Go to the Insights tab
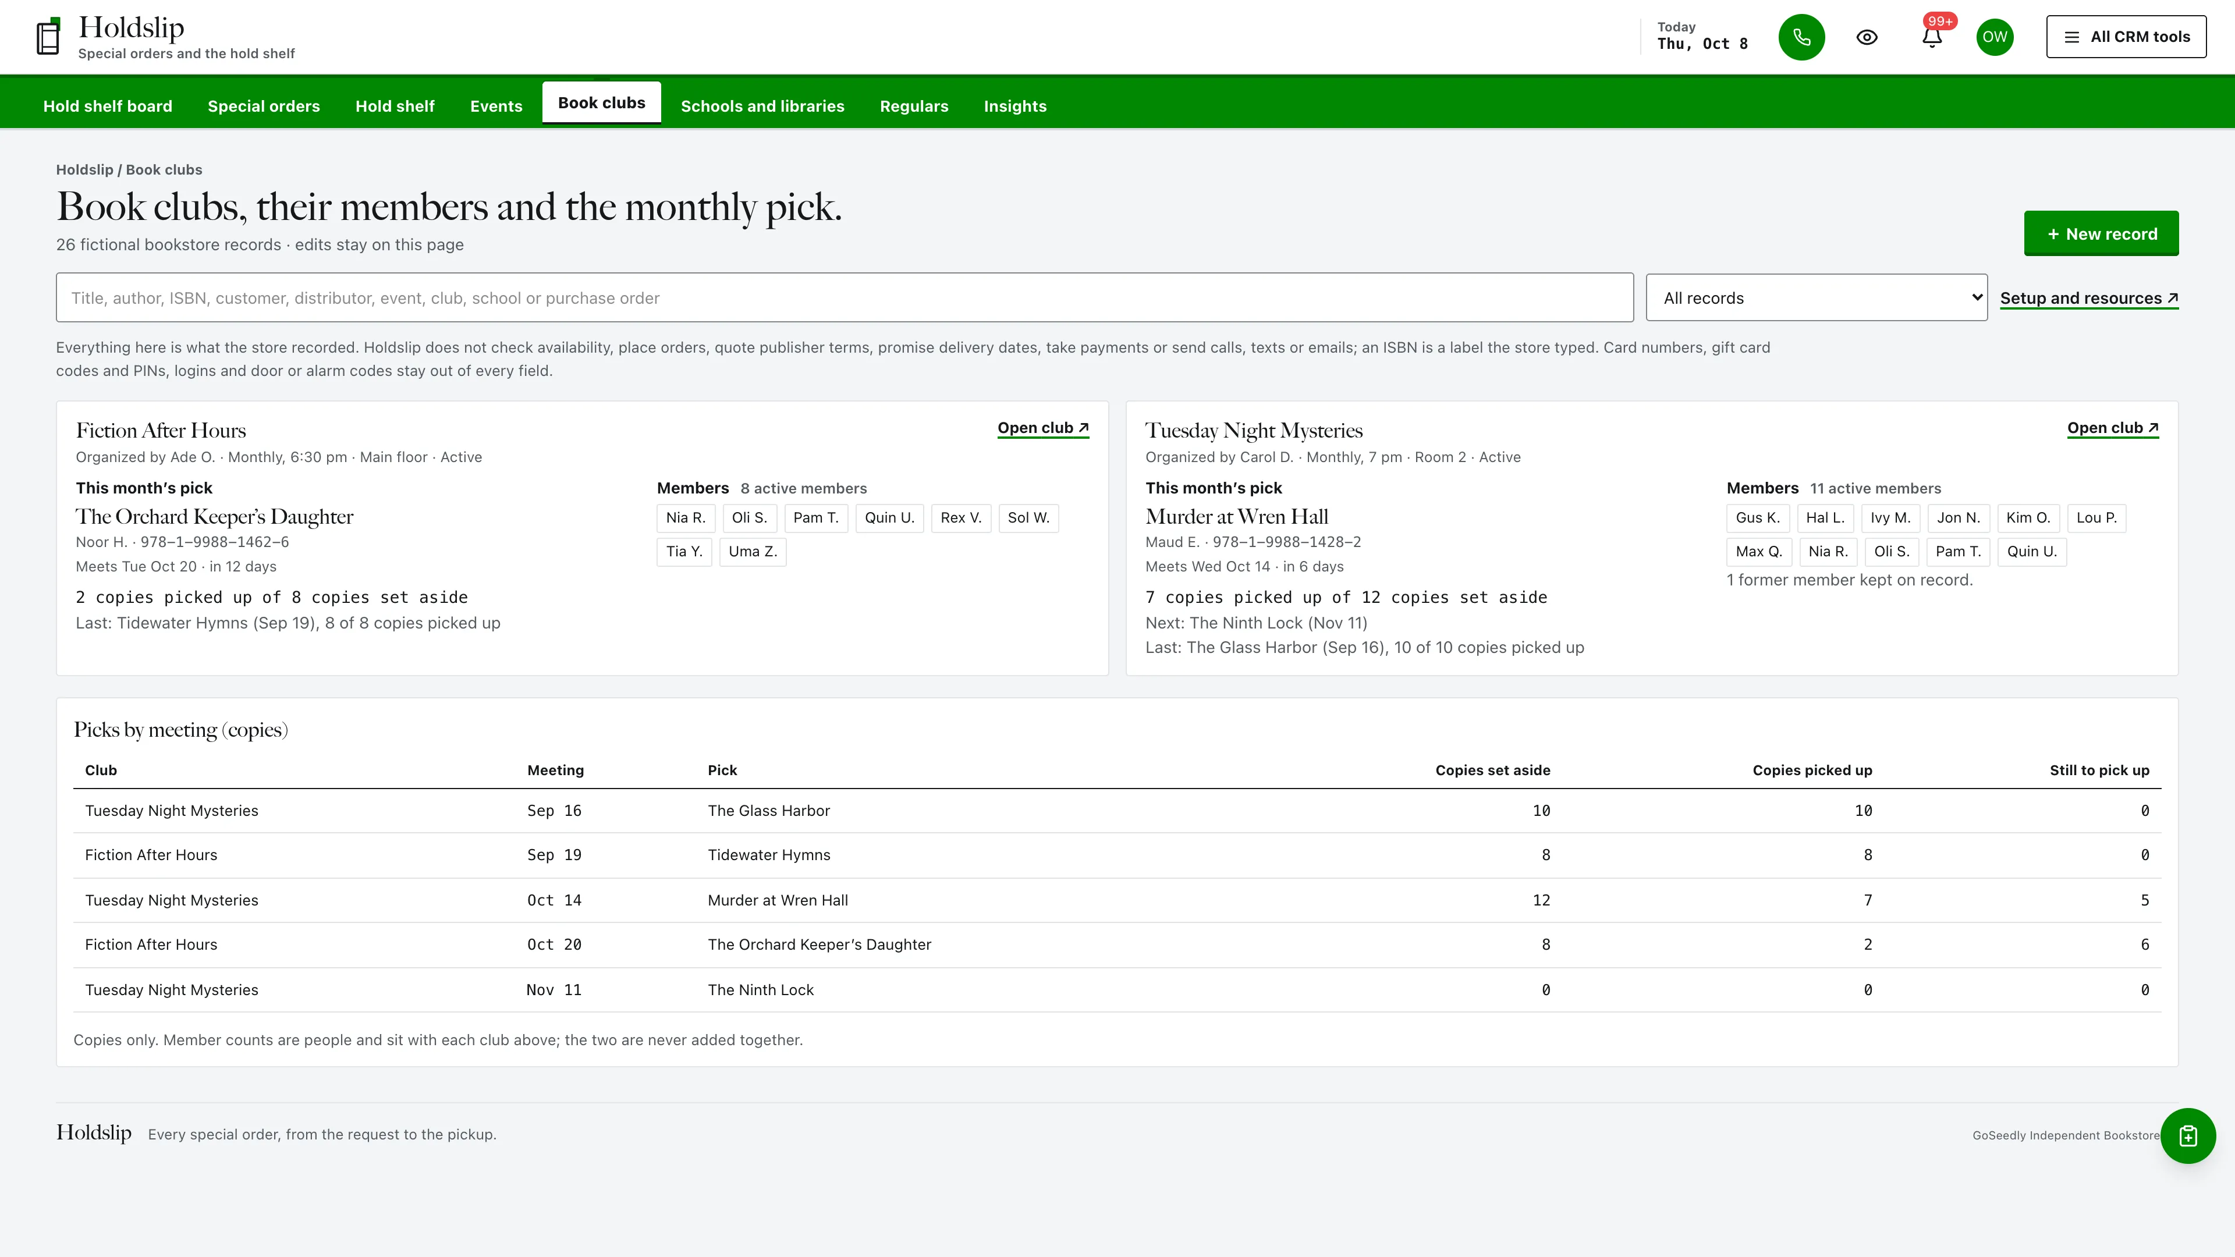Screen dimensions: 2235x1257 [1014, 106]
